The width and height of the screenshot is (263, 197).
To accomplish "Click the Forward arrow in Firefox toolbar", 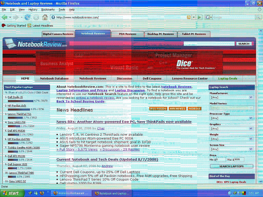I will (x=16, y=17).
